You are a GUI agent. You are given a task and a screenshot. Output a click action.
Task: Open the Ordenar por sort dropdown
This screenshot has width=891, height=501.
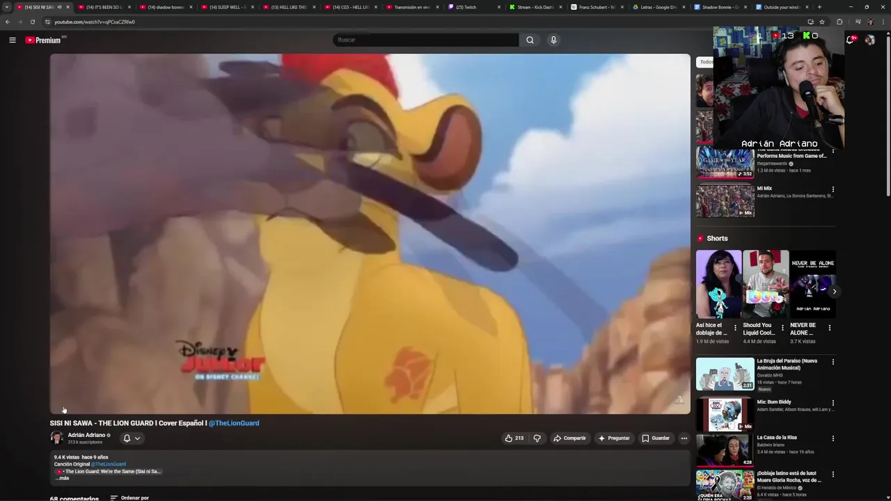tap(129, 498)
